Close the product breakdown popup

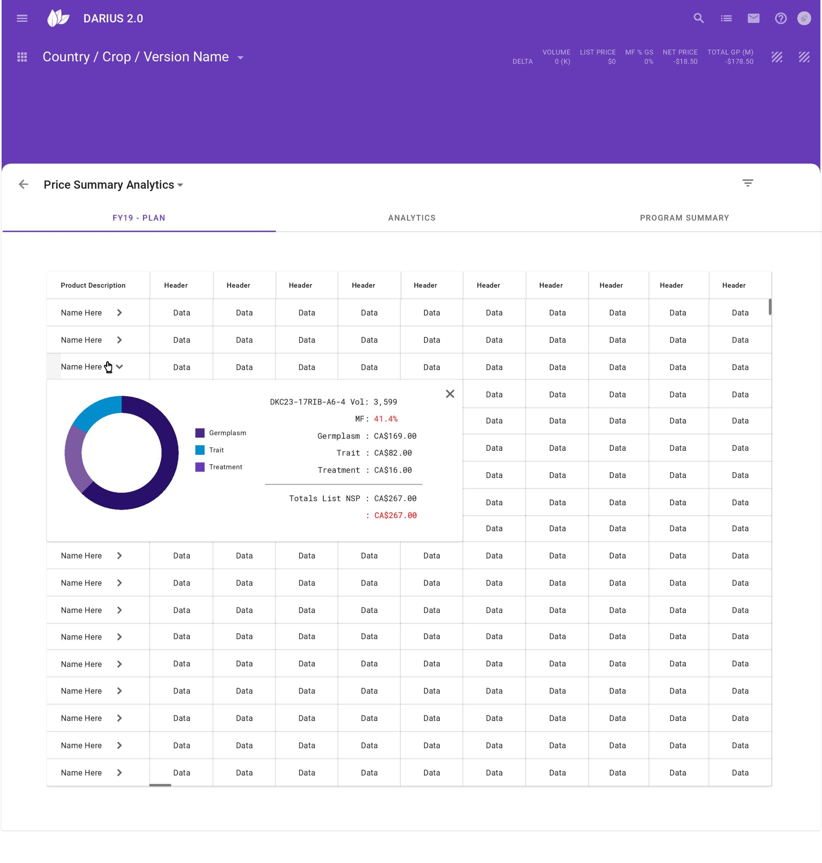[x=450, y=394]
